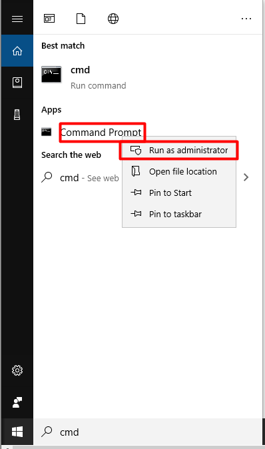This screenshot has height=449, width=265.
Task: Open the cmd - See web results entry
Action: click(x=89, y=178)
